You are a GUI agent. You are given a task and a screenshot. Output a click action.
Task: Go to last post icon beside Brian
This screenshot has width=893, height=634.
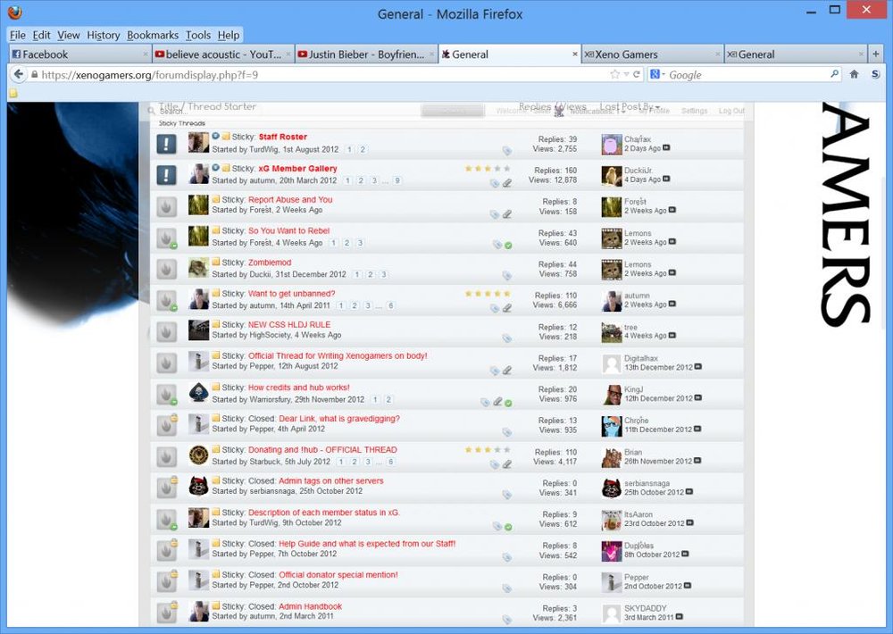tap(697, 460)
